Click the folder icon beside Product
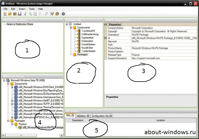199x139 pixels. [x=16, y=124]
